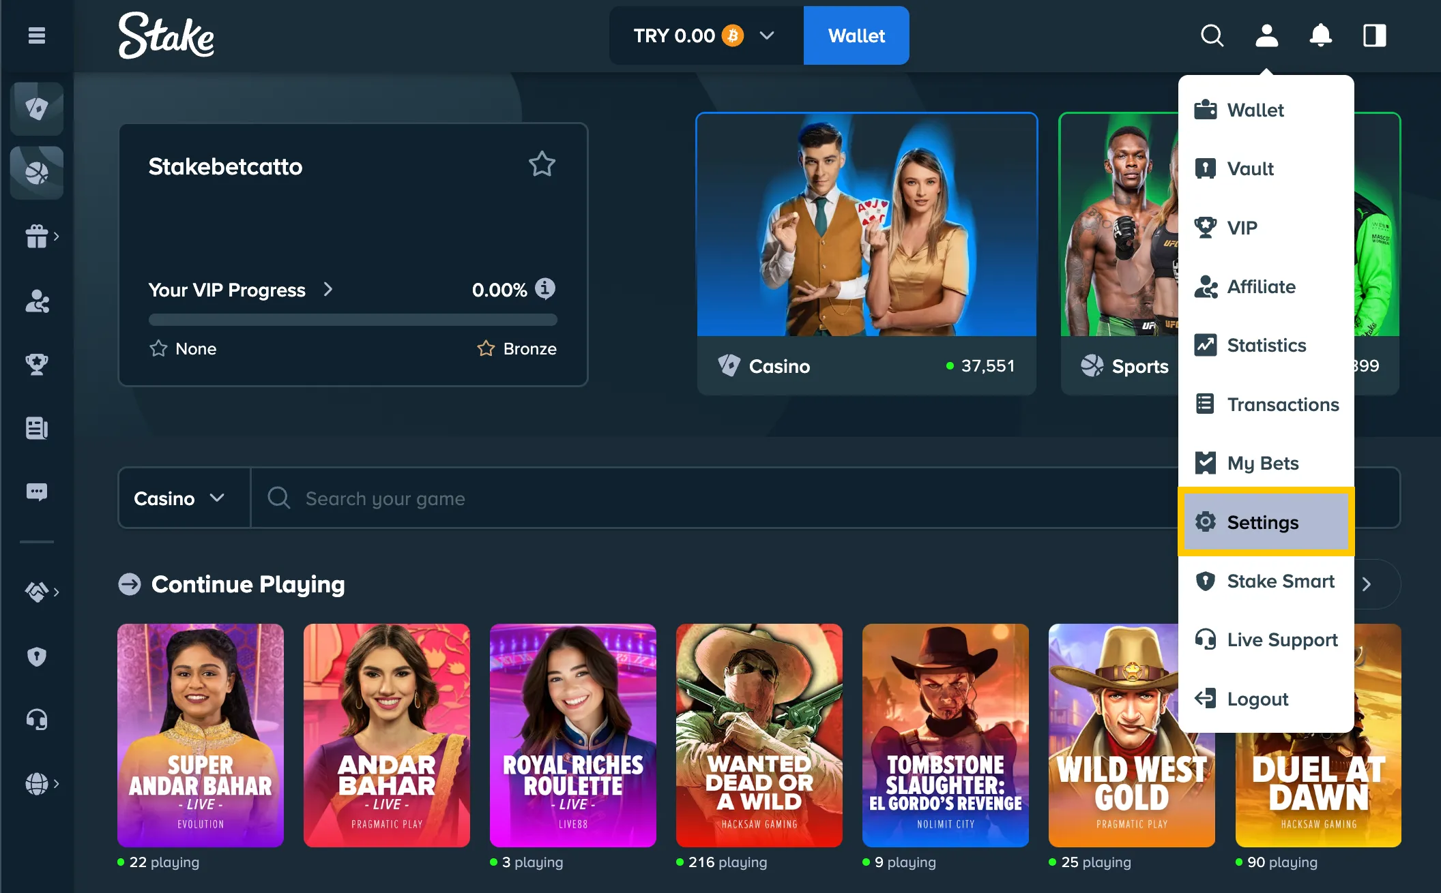
Task: Click the Sports basketball icon in sidebar
Action: pos(37,172)
